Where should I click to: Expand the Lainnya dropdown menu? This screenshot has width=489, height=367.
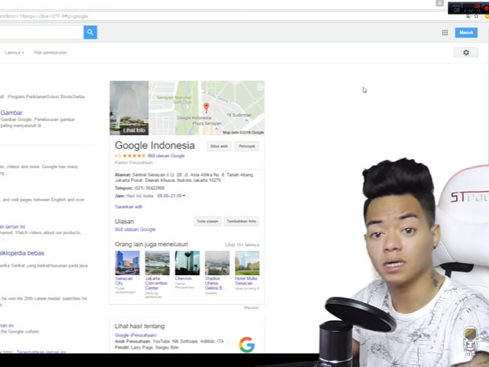15,53
